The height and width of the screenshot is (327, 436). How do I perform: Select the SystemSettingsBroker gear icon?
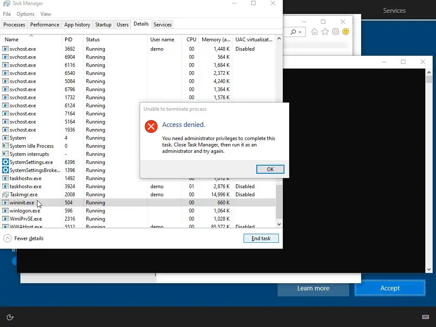coord(5,170)
